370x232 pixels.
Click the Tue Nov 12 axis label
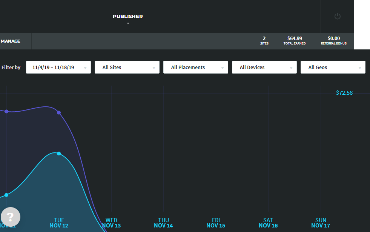(x=59, y=223)
